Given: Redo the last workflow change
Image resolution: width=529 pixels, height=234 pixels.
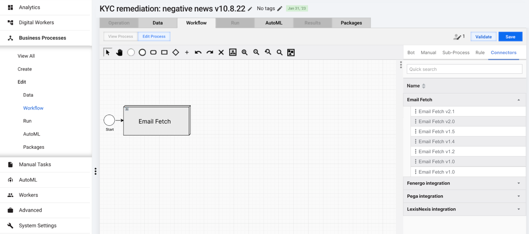Looking at the screenshot, I should [210, 52].
